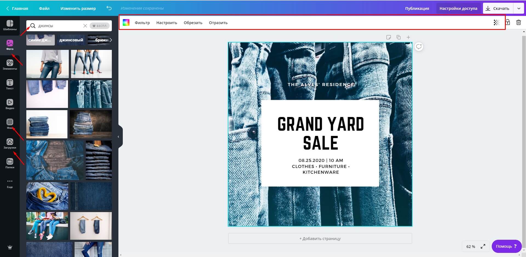Select the брюки tag
This screenshot has height=257, width=526.
(100, 40)
